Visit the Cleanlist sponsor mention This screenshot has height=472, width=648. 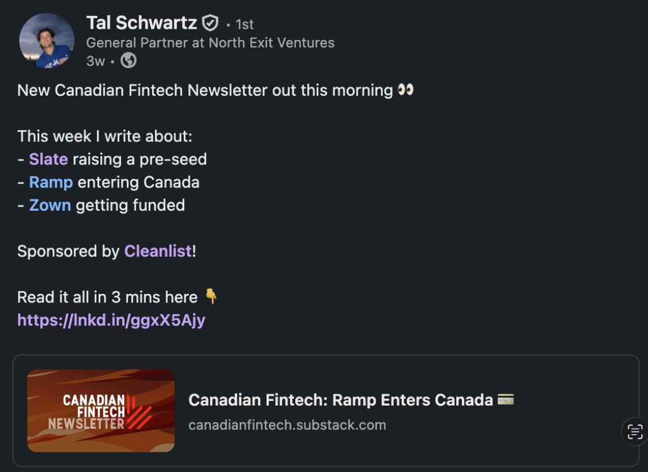coord(158,251)
